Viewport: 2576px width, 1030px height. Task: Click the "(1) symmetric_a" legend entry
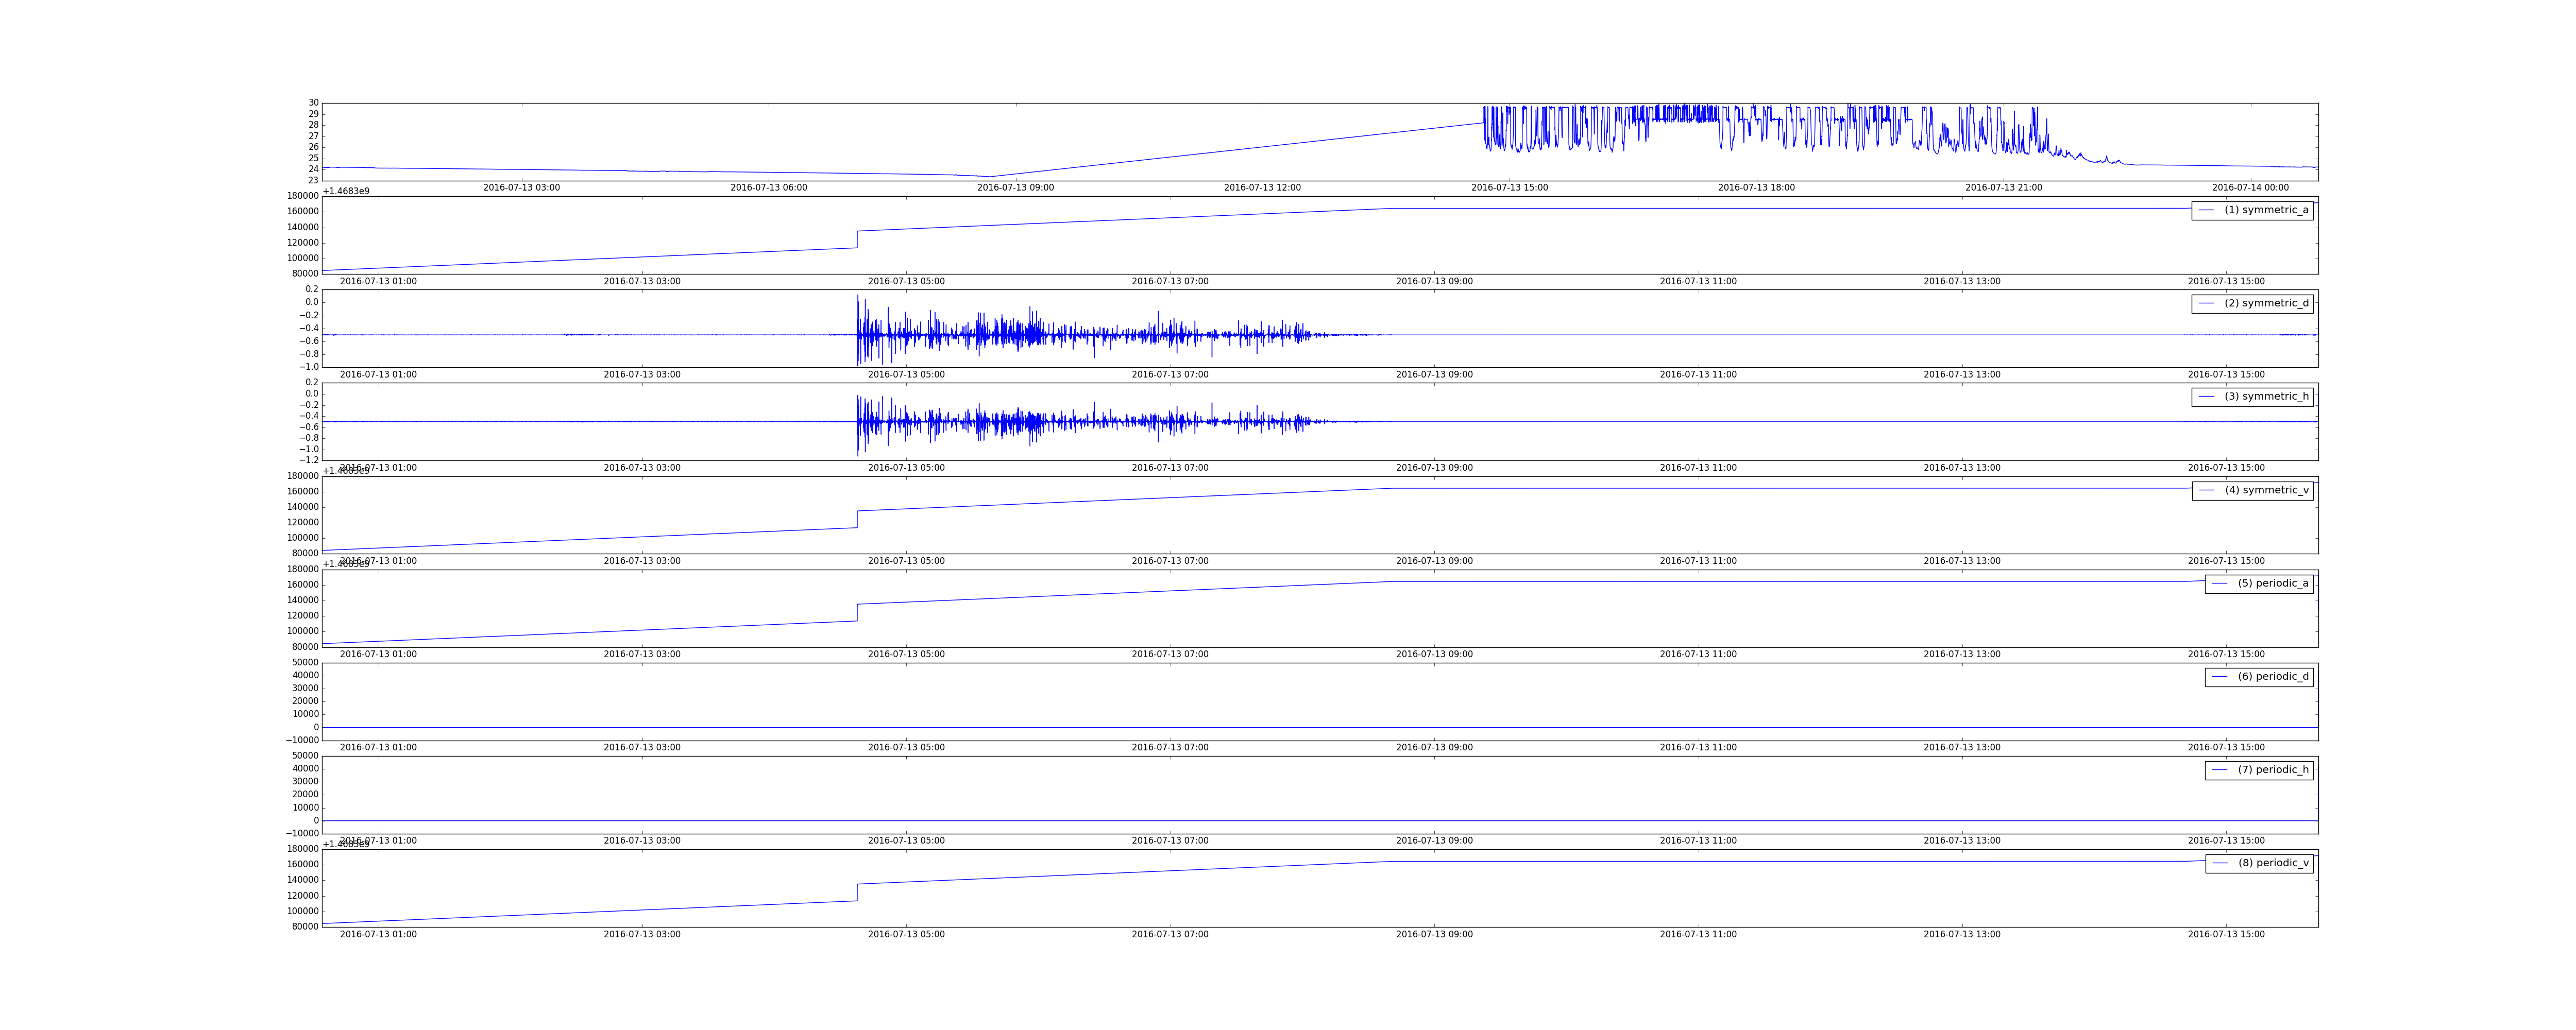(x=2252, y=210)
